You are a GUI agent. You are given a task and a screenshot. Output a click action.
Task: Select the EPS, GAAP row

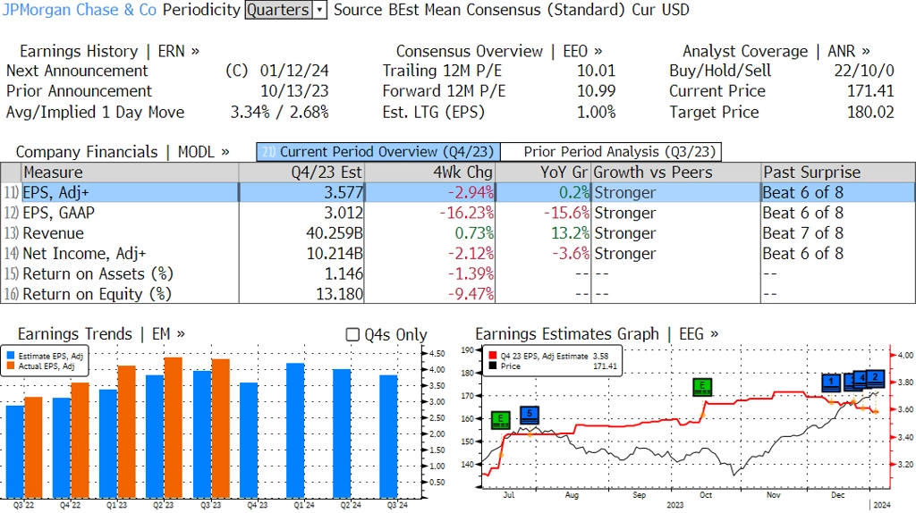coord(458,213)
